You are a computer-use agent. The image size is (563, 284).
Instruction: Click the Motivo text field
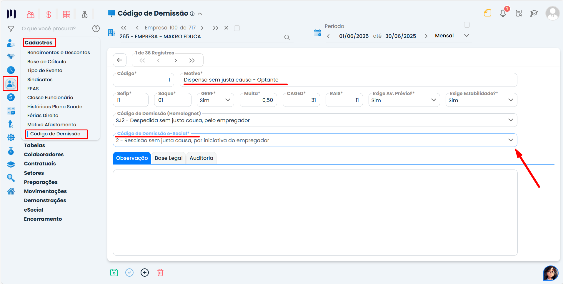pos(347,80)
